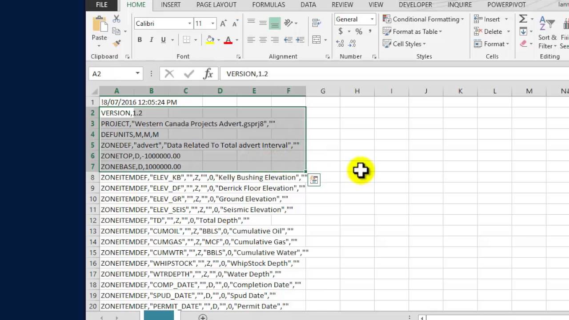The height and width of the screenshot is (320, 569).
Task: Set Middle Align for cell text
Action: (x=263, y=23)
